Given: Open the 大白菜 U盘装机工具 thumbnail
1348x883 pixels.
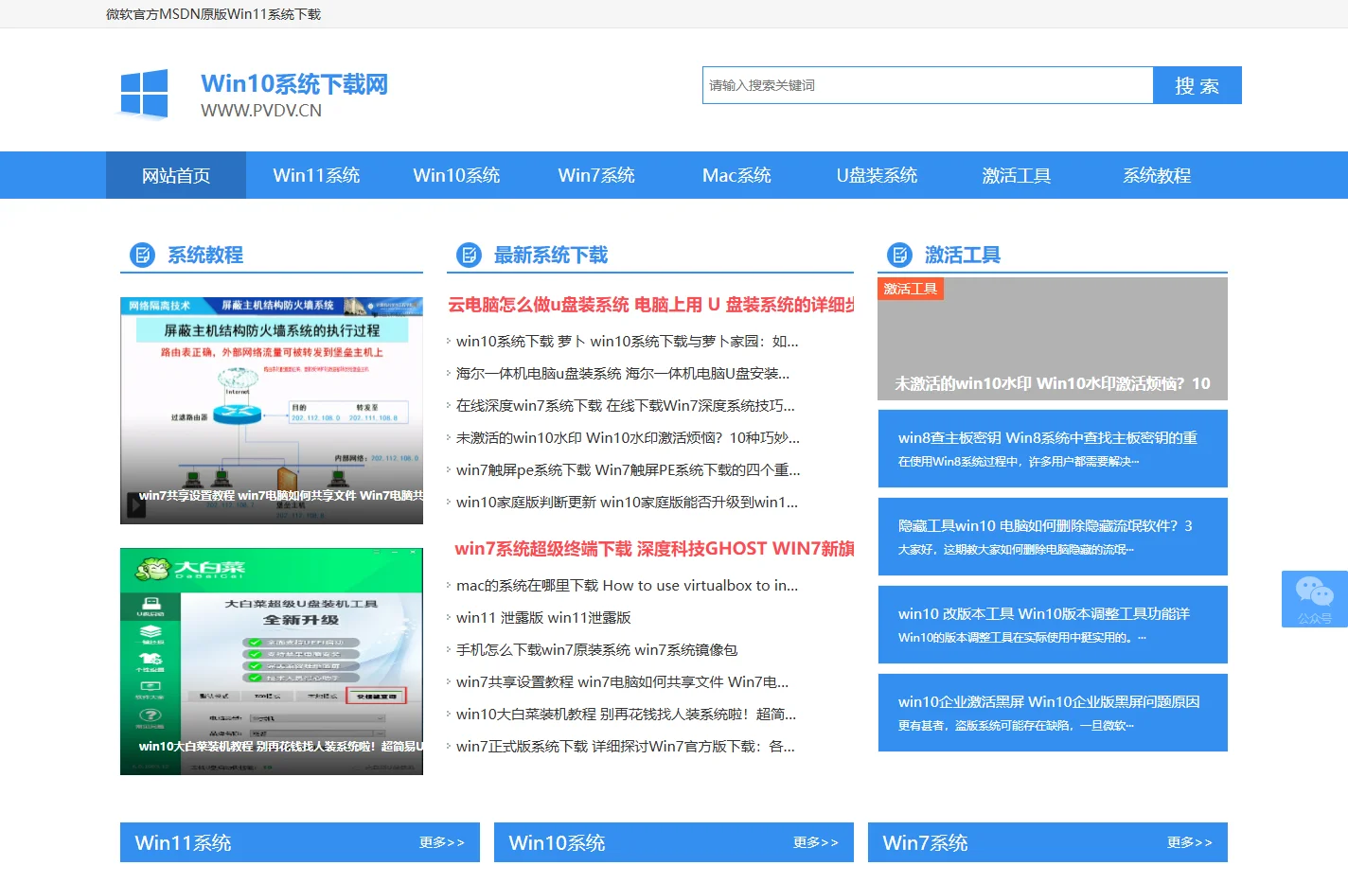Looking at the screenshot, I should coord(272,662).
